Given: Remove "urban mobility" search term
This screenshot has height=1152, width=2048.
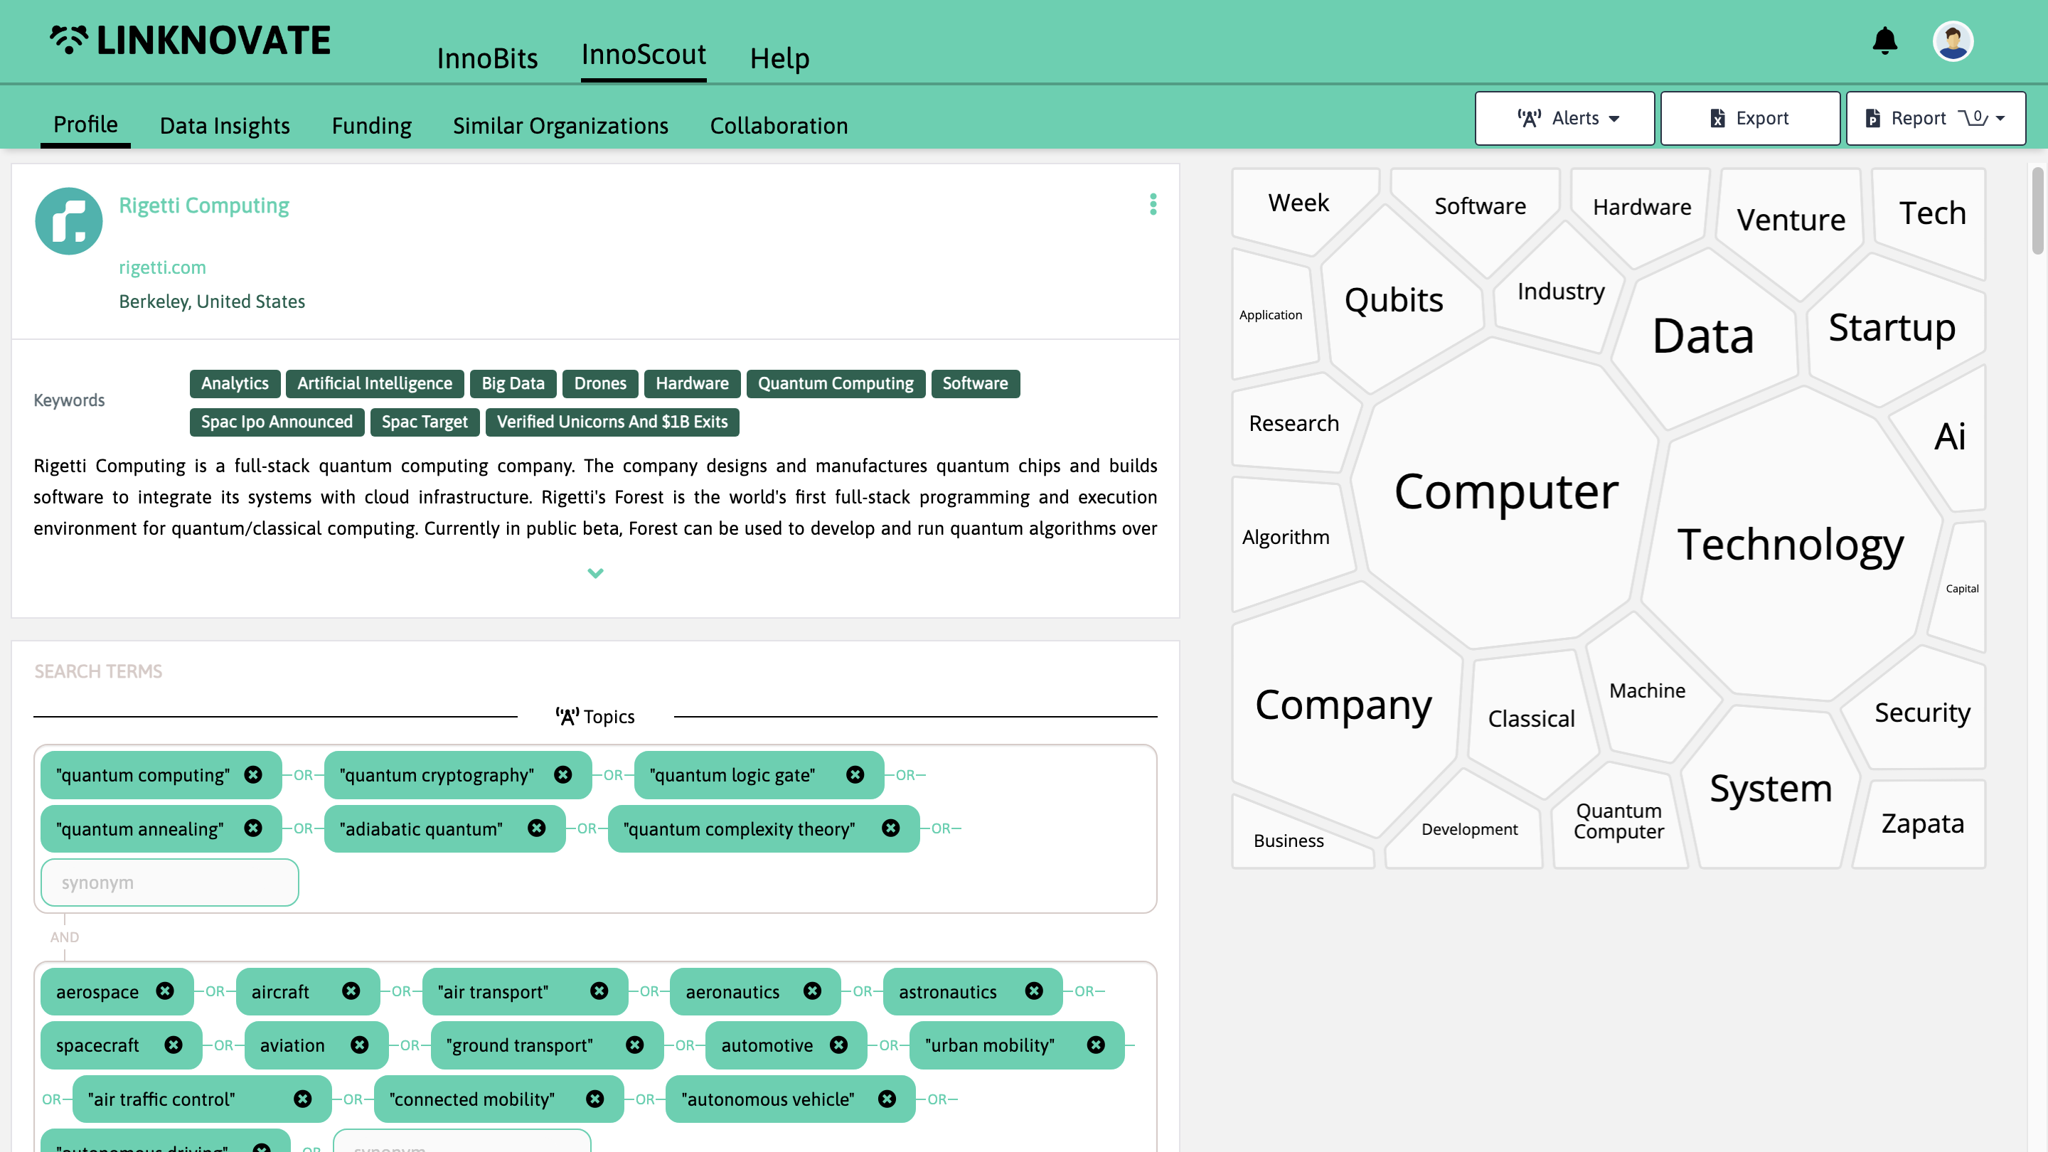Looking at the screenshot, I should 1096,1045.
